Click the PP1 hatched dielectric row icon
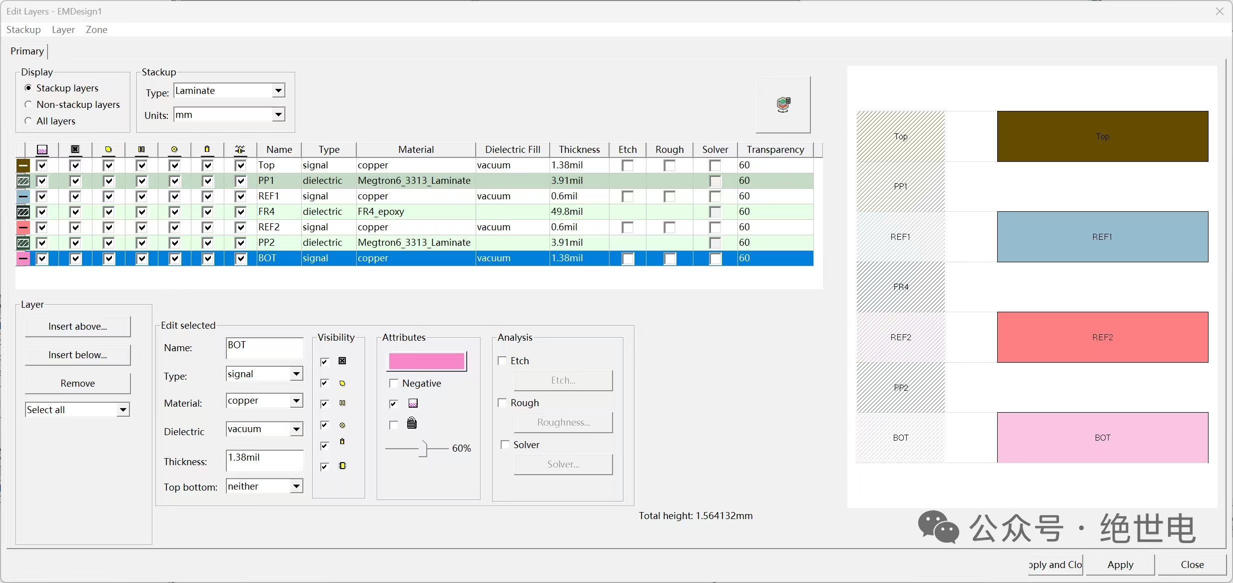Viewport: 1233px width, 583px height. click(23, 181)
